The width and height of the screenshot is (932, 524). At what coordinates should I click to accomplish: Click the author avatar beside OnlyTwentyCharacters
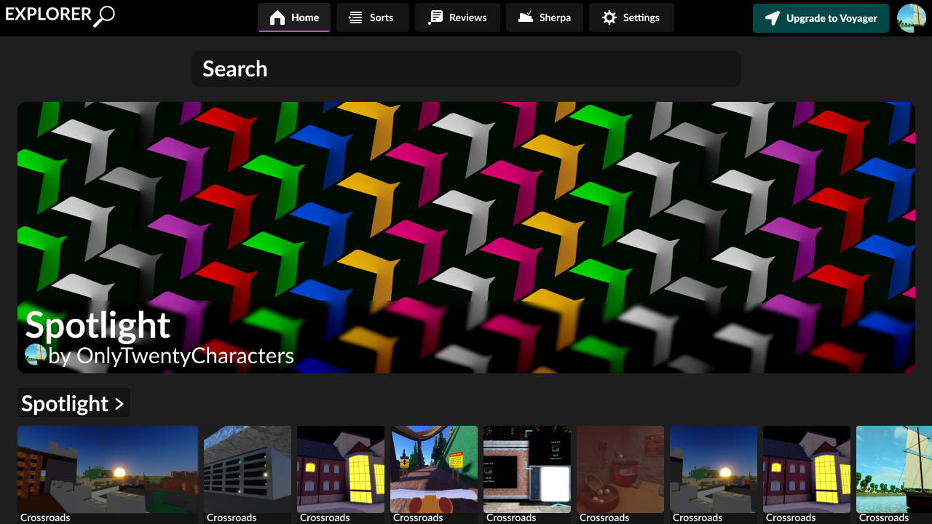pyautogui.click(x=36, y=355)
